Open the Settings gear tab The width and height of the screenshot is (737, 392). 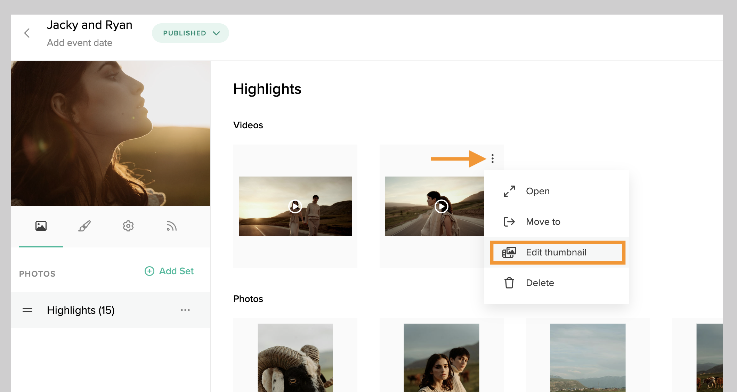click(x=128, y=226)
